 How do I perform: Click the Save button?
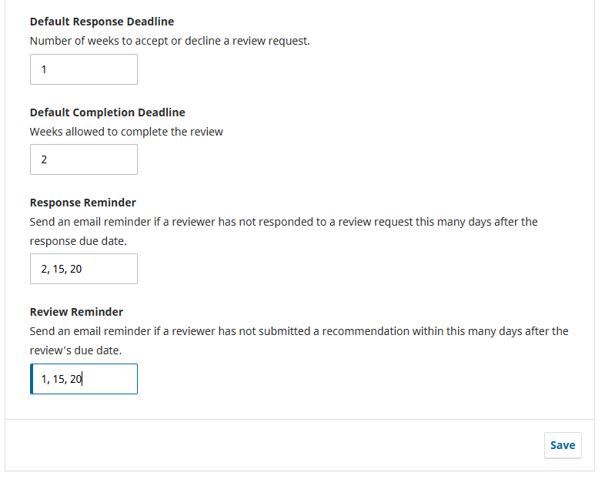(562, 445)
